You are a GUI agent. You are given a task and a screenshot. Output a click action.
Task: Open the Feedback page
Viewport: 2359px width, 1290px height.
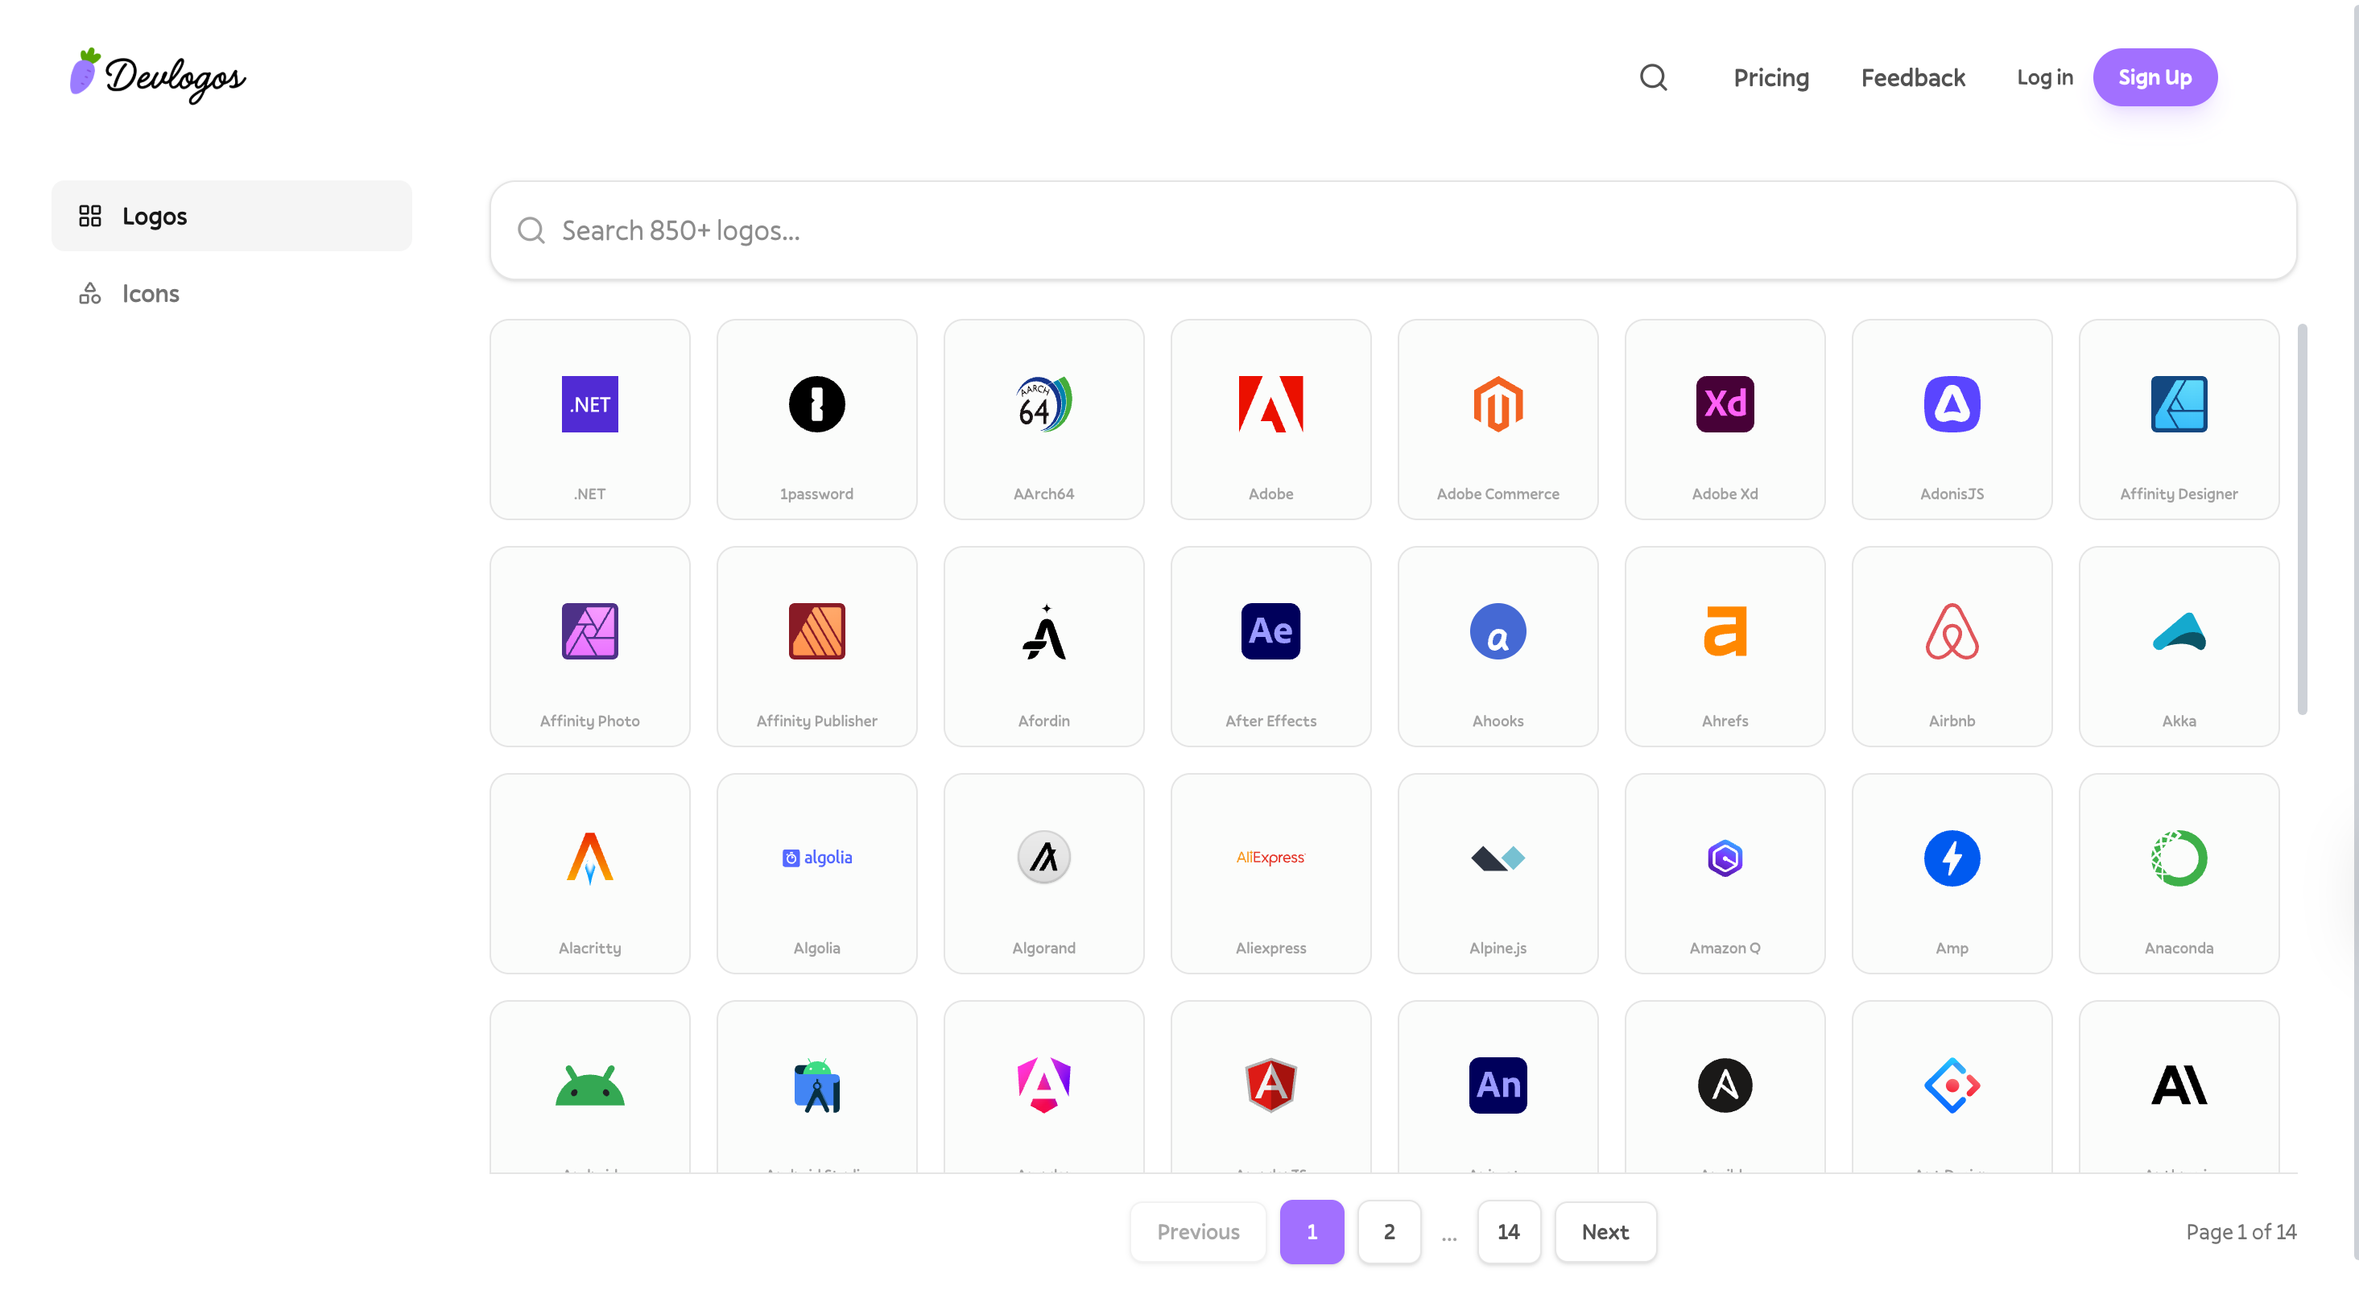[x=1912, y=77]
